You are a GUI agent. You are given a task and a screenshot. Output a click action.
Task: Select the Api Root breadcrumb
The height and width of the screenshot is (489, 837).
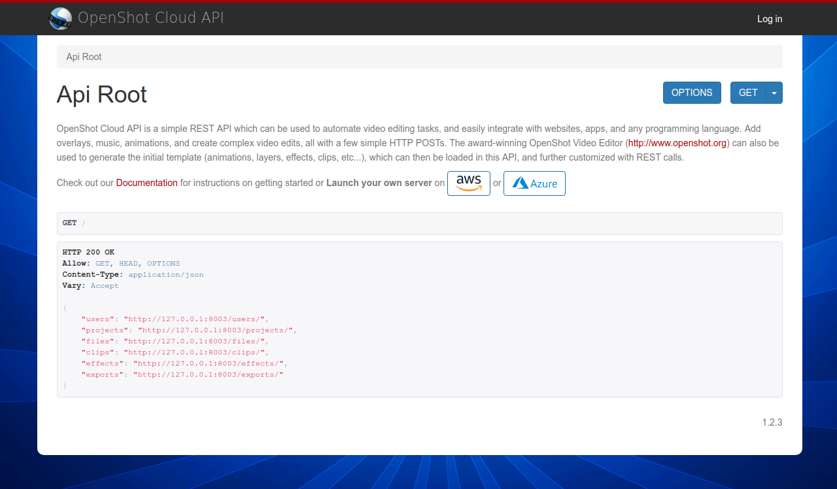84,57
